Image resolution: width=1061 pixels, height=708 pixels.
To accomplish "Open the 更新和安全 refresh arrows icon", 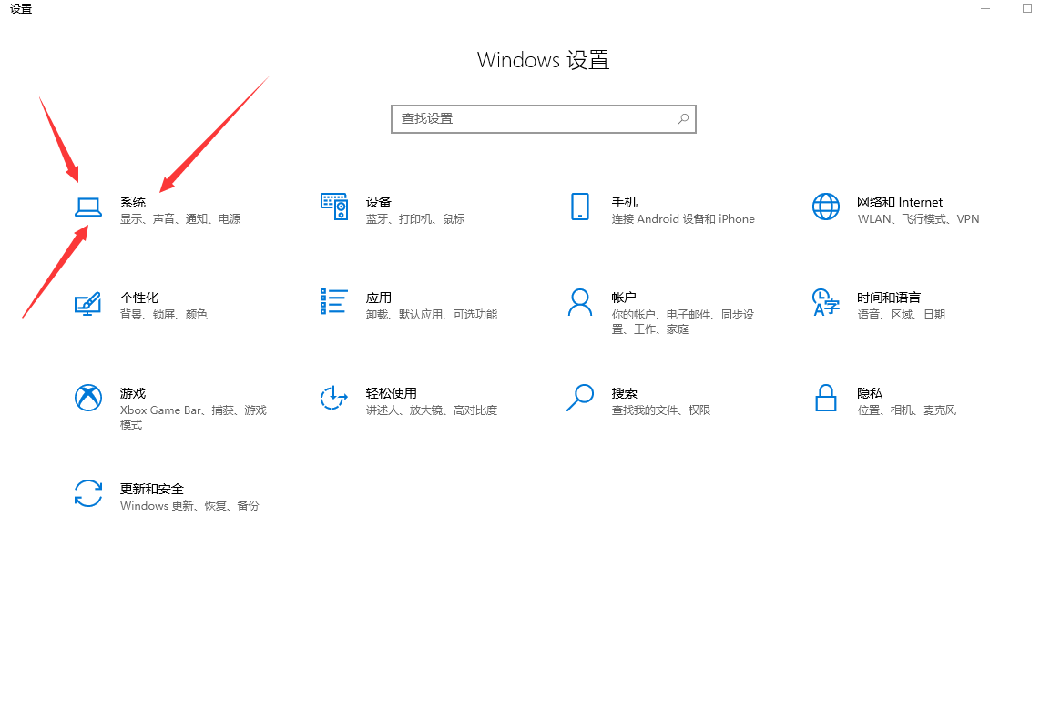I will coord(88,493).
